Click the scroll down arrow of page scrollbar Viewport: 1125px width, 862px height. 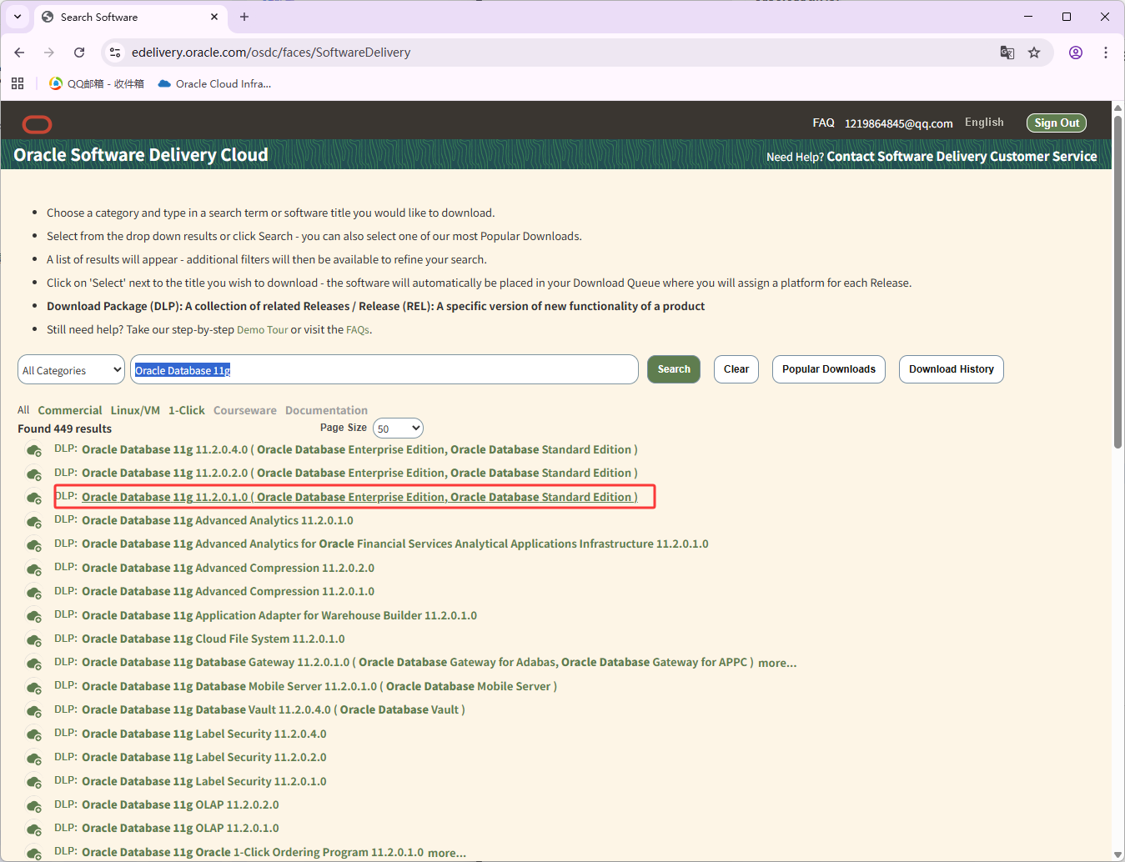coord(1118,854)
